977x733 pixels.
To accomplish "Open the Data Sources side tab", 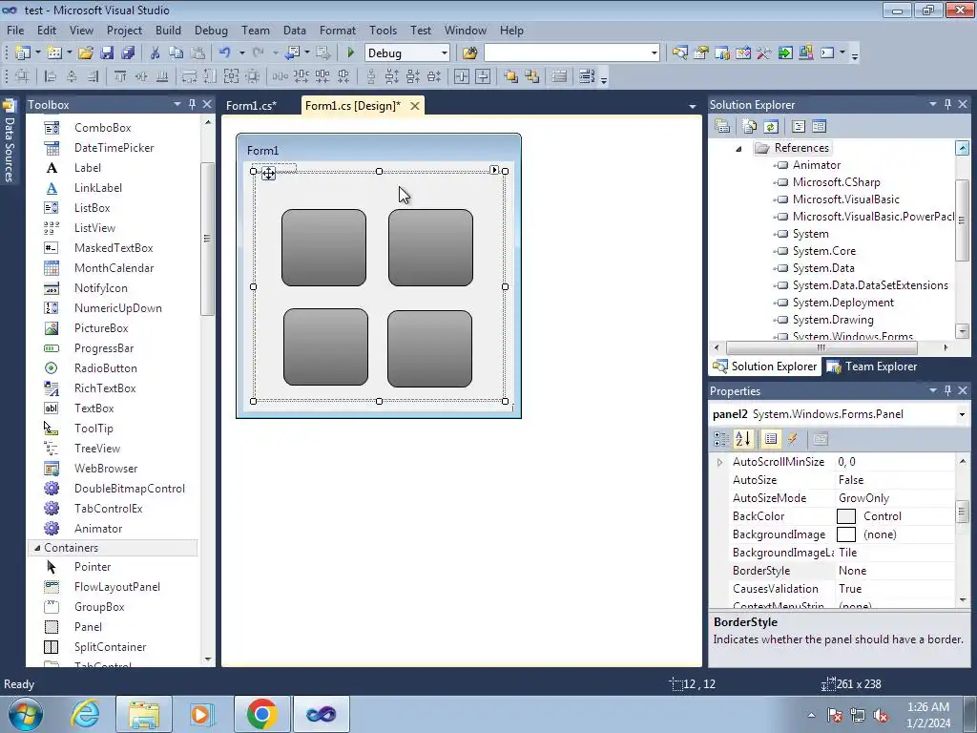I will point(10,141).
